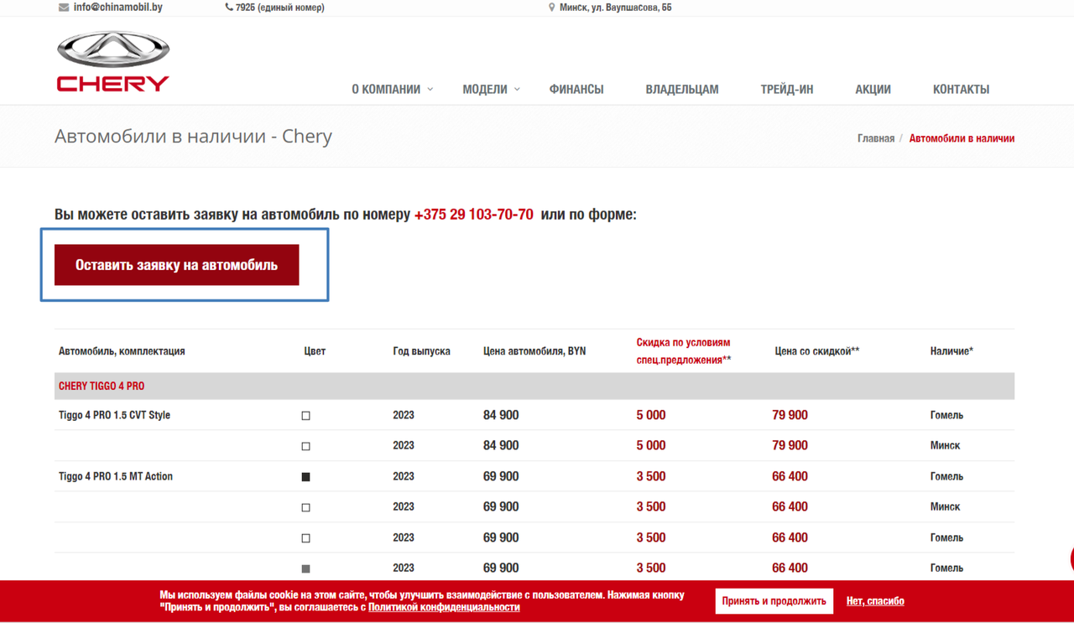The width and height of the screenshot is (1074, 623).
Task: Click year 2023 in the CVT Style row
Action: [x=404, y=415]
